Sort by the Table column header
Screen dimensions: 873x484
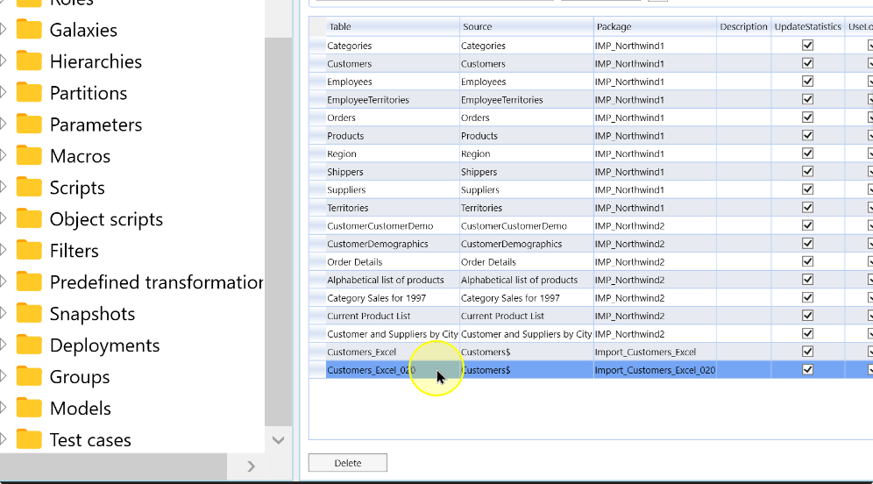point(393,26)
